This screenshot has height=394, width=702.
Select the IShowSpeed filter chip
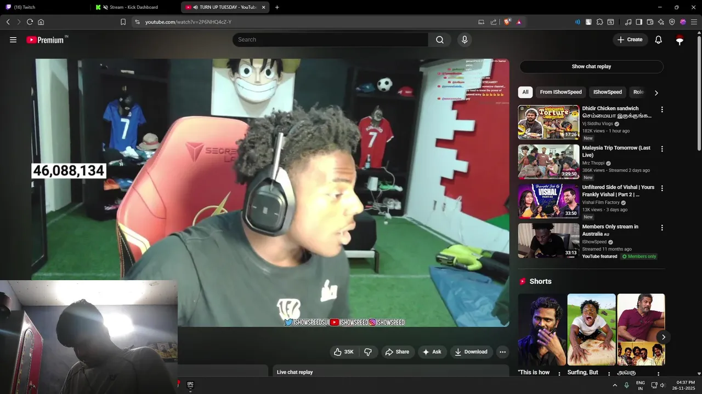(x=607, y=92)
